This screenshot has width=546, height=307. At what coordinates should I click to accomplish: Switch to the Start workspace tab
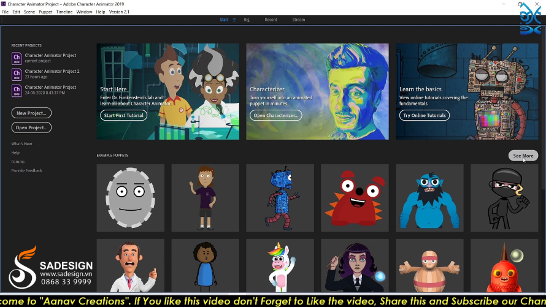(224, 20)
